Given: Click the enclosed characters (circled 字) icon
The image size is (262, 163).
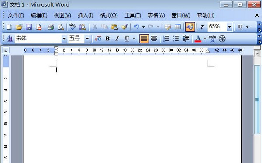Looking at the screenshot, I should coord(222,39).
